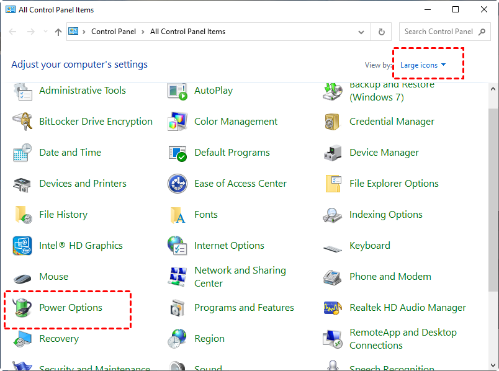Image resolution: width=499 pixels, height=371 pixels.
Task: Click the BitLocker Drive Encryption icon
Action: (22, 122)
